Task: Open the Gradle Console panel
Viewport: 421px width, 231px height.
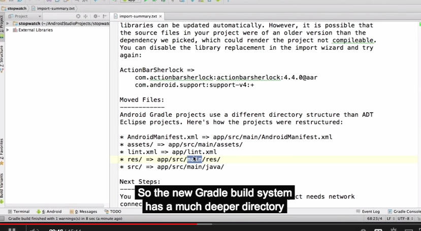Action: [x=404, y=211]
